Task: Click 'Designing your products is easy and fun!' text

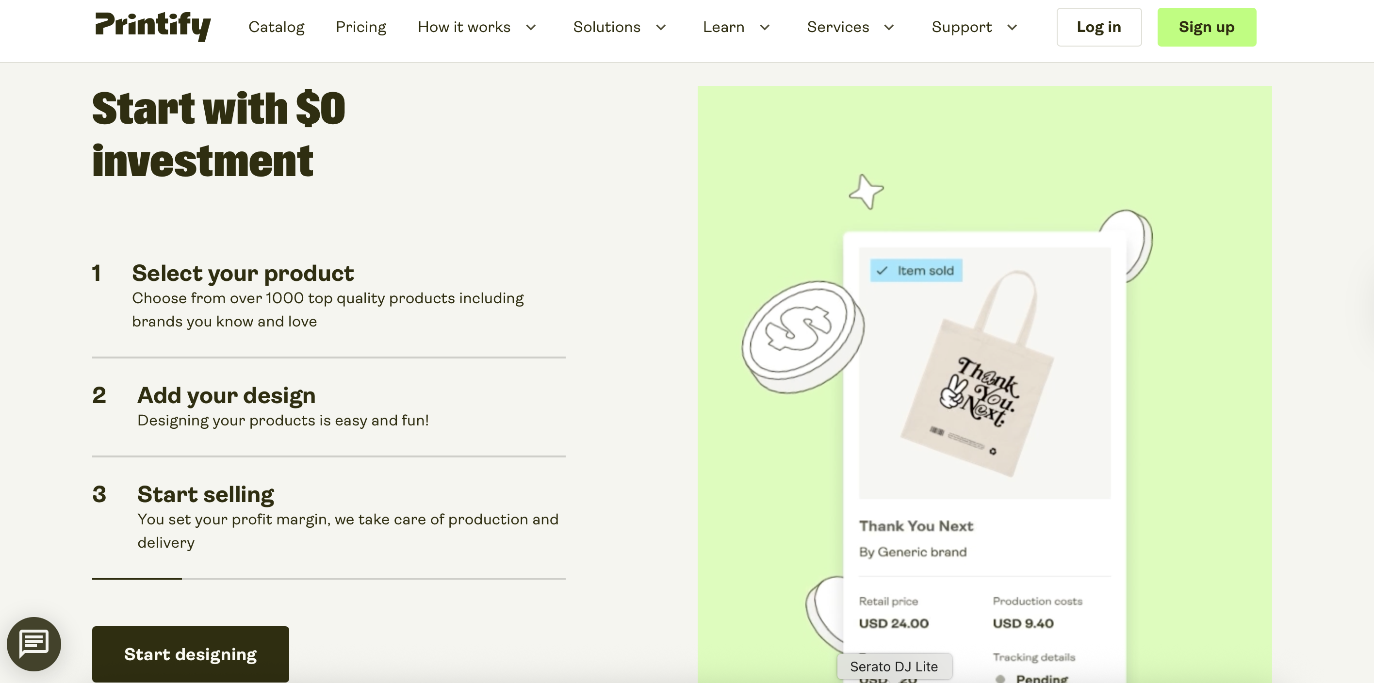Action: click(x=283, y=420)
